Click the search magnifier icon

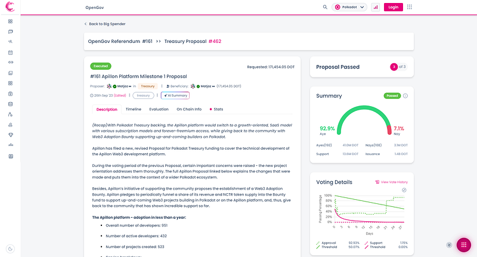point(325,7)
